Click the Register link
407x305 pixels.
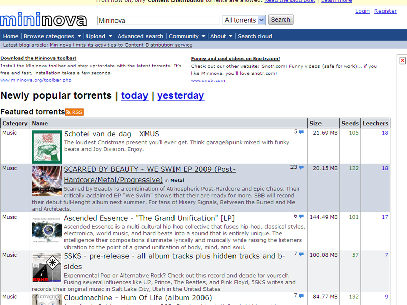(x=386, y=11)
